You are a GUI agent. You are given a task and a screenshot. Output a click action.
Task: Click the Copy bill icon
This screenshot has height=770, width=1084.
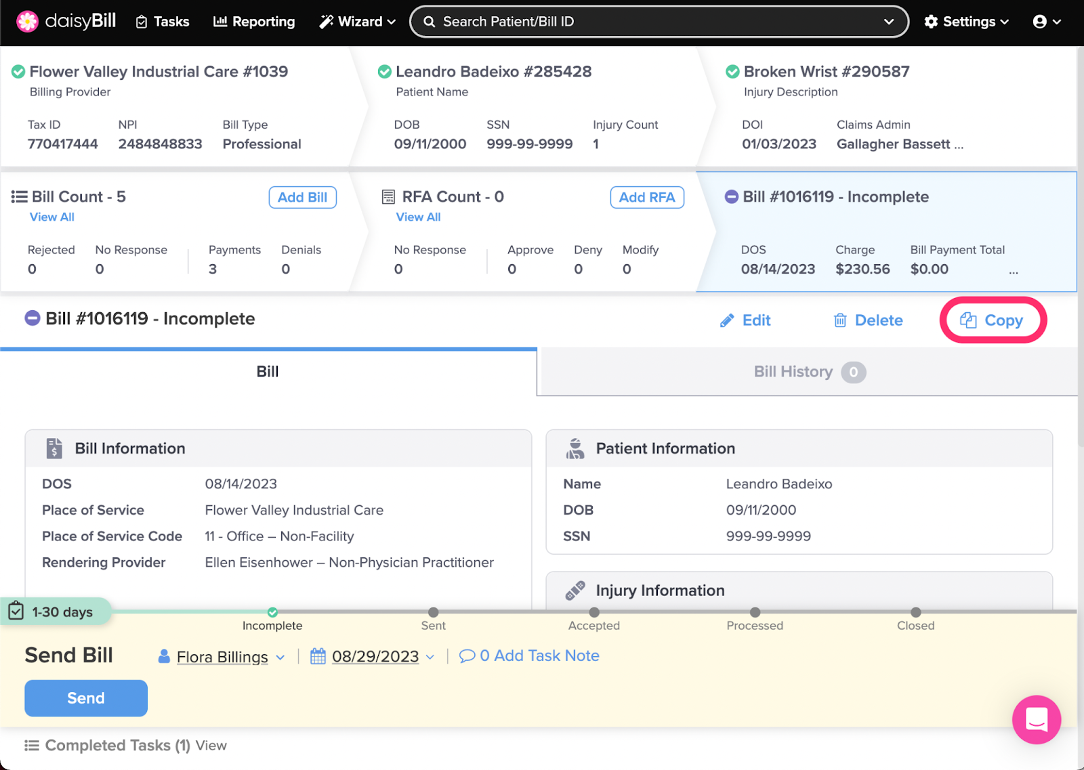coord(968,320)
